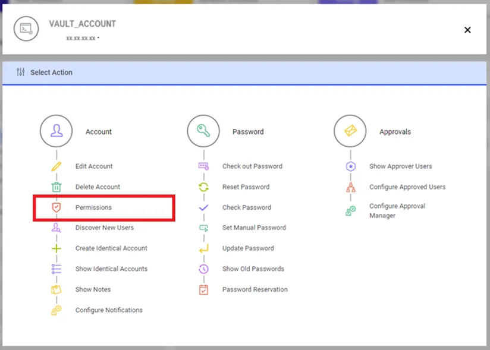The width and height of the screenshot is (490, 350).
Task: Choose Delete Account
Action: 98,187
